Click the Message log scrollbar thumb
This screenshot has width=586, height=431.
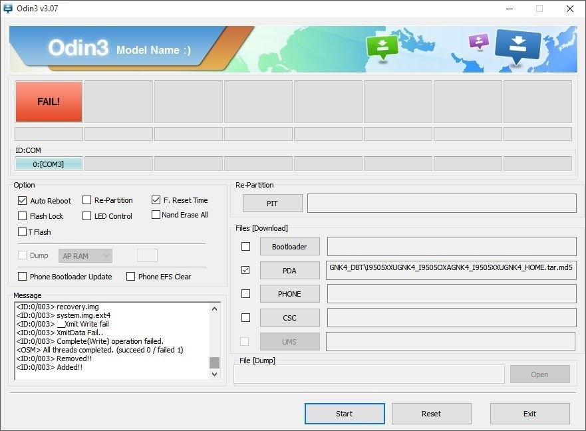pyautogui.click(x=215, y=362)
